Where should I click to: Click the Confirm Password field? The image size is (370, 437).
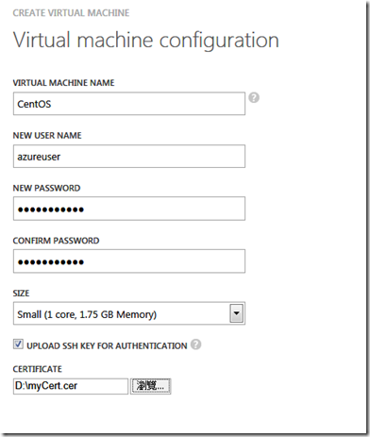129,261
